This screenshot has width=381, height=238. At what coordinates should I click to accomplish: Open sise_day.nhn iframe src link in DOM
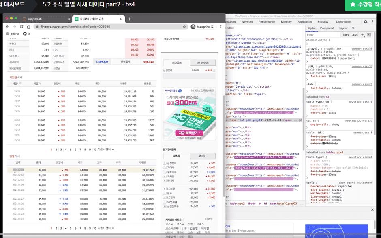258,61
